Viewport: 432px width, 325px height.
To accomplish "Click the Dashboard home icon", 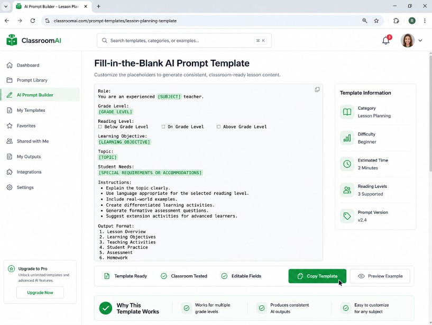I will 10,65.
